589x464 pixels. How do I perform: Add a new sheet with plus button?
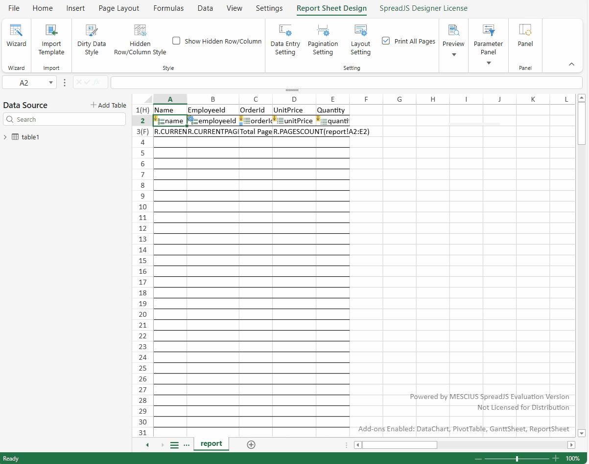[251, 444]
